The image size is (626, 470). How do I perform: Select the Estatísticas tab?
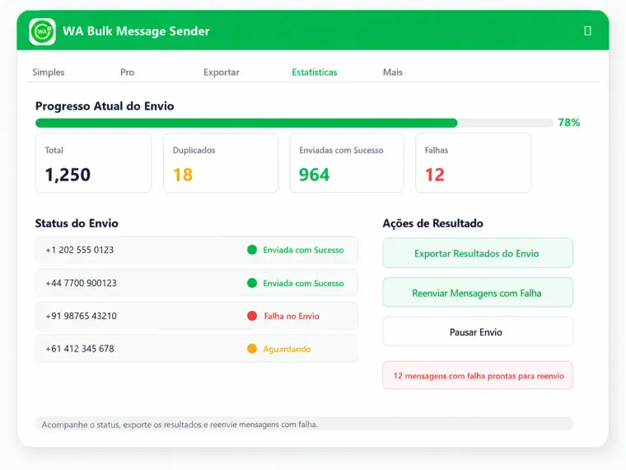tap(314, 73)
